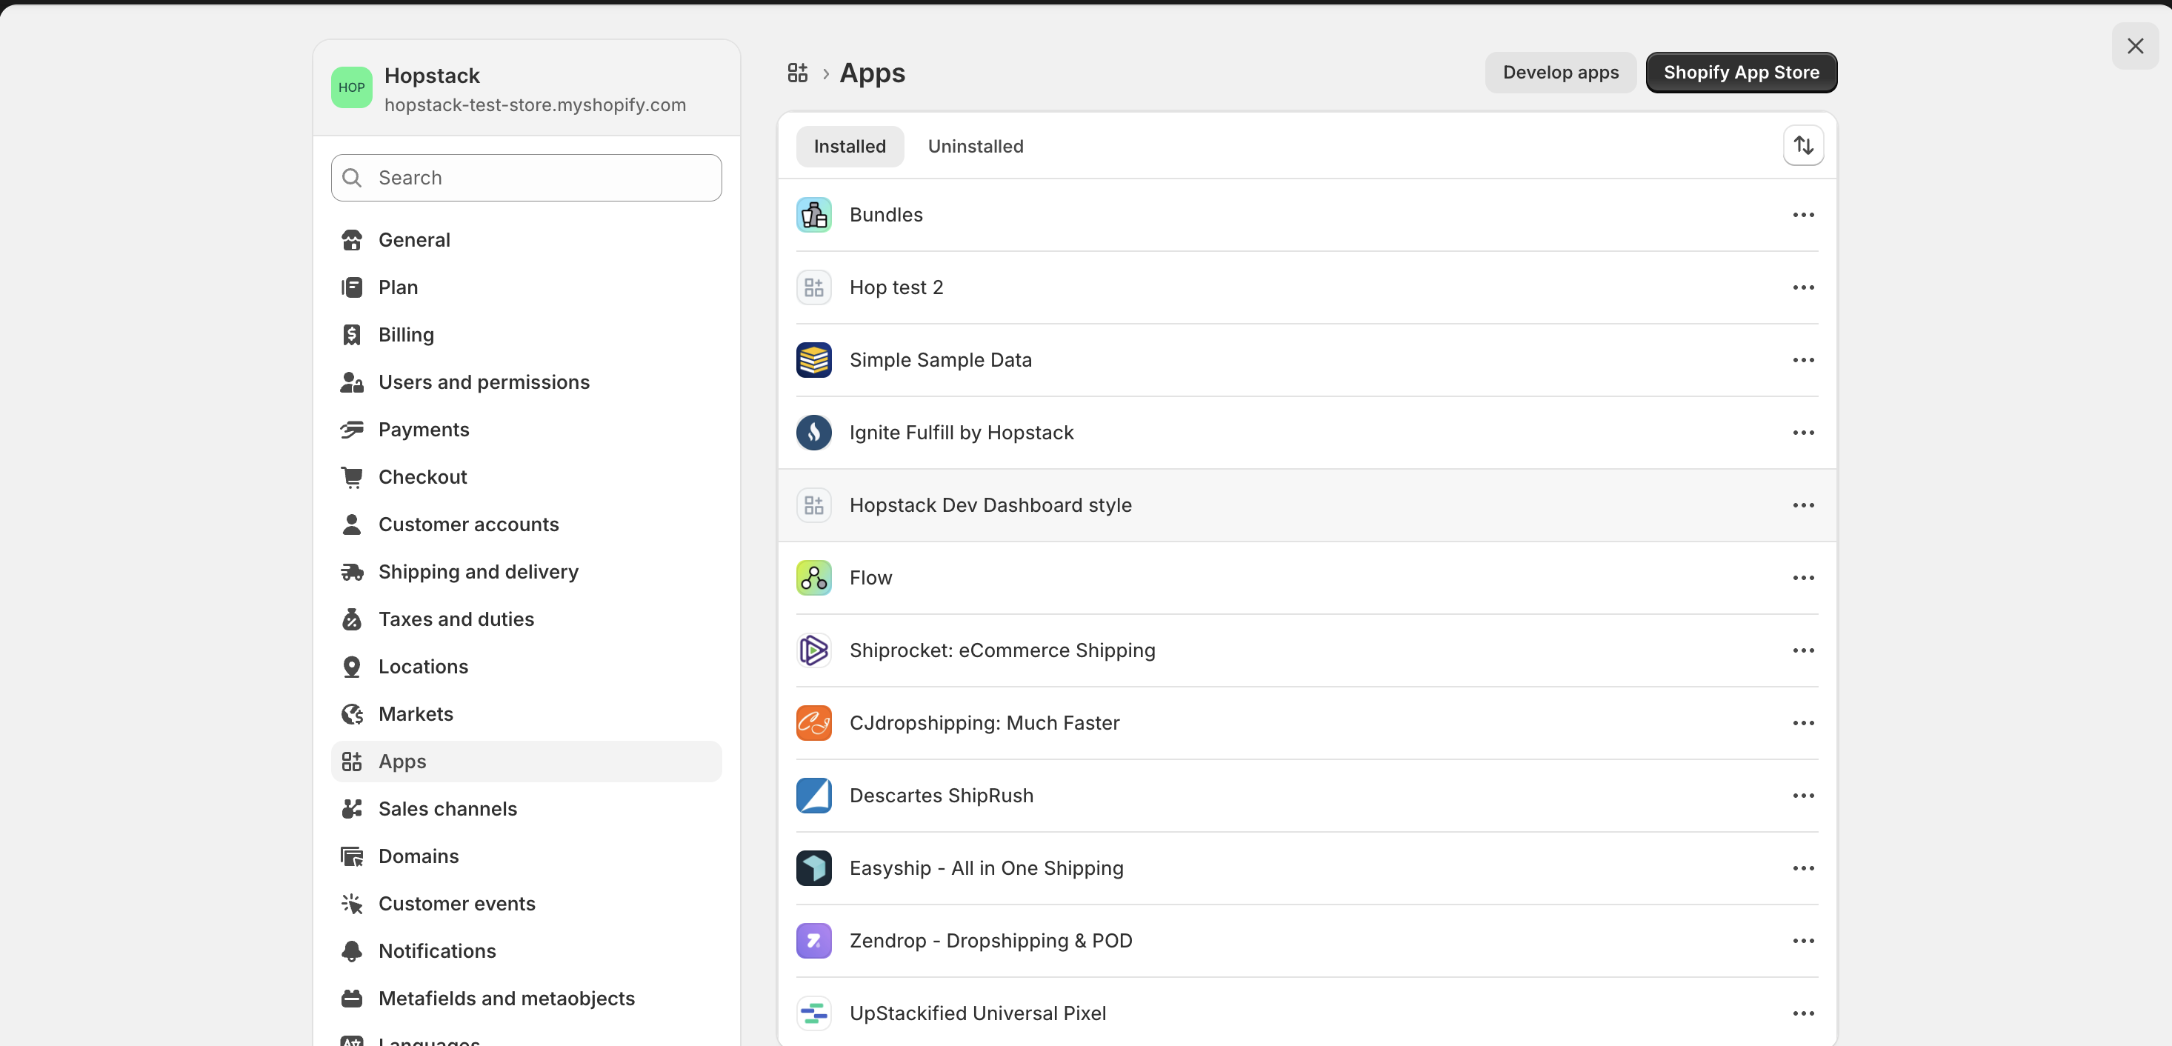Select the Installed tab
The image size is (2172, 1046).
click(849, 147)
